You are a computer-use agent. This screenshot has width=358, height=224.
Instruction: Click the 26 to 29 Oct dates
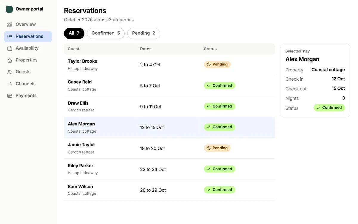click(153, 190)
